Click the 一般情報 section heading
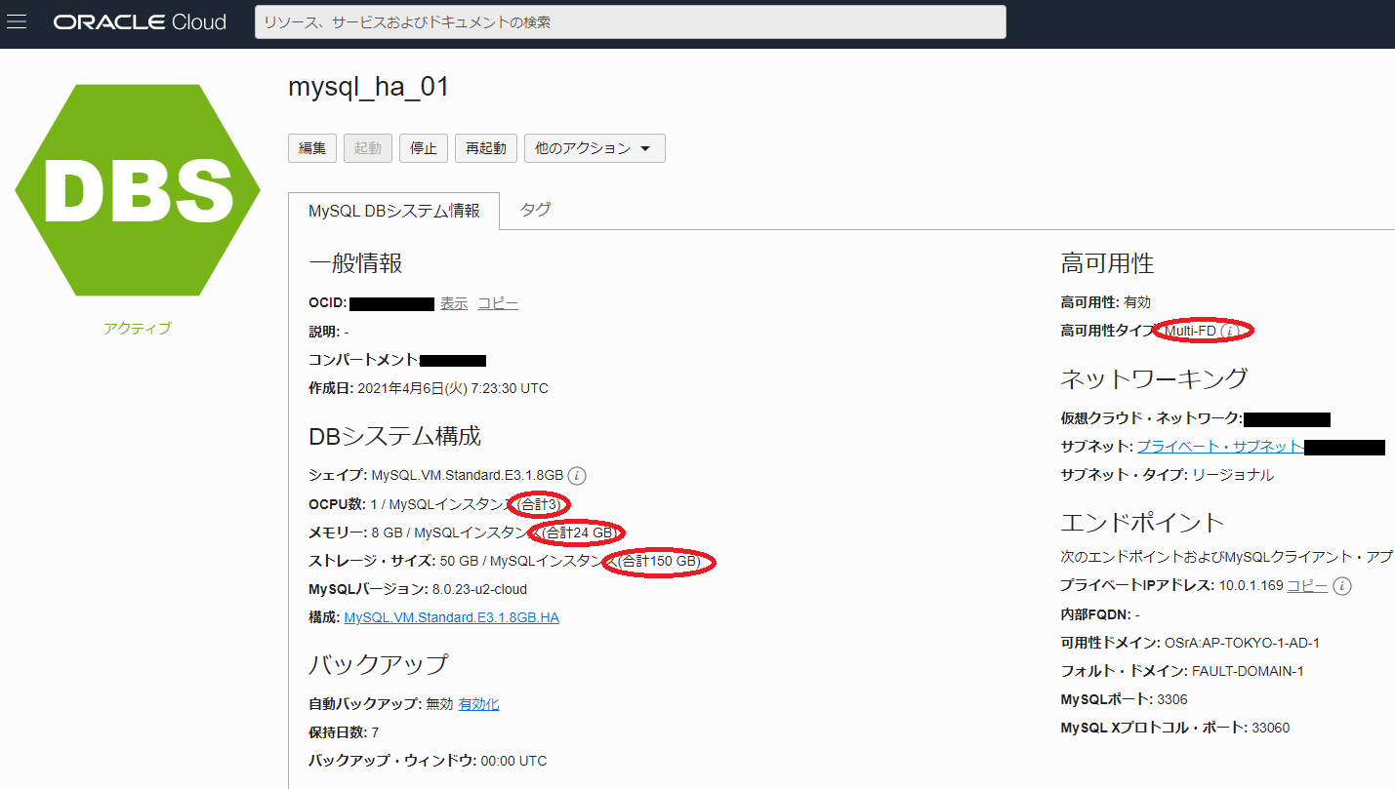 coord(355,263)
